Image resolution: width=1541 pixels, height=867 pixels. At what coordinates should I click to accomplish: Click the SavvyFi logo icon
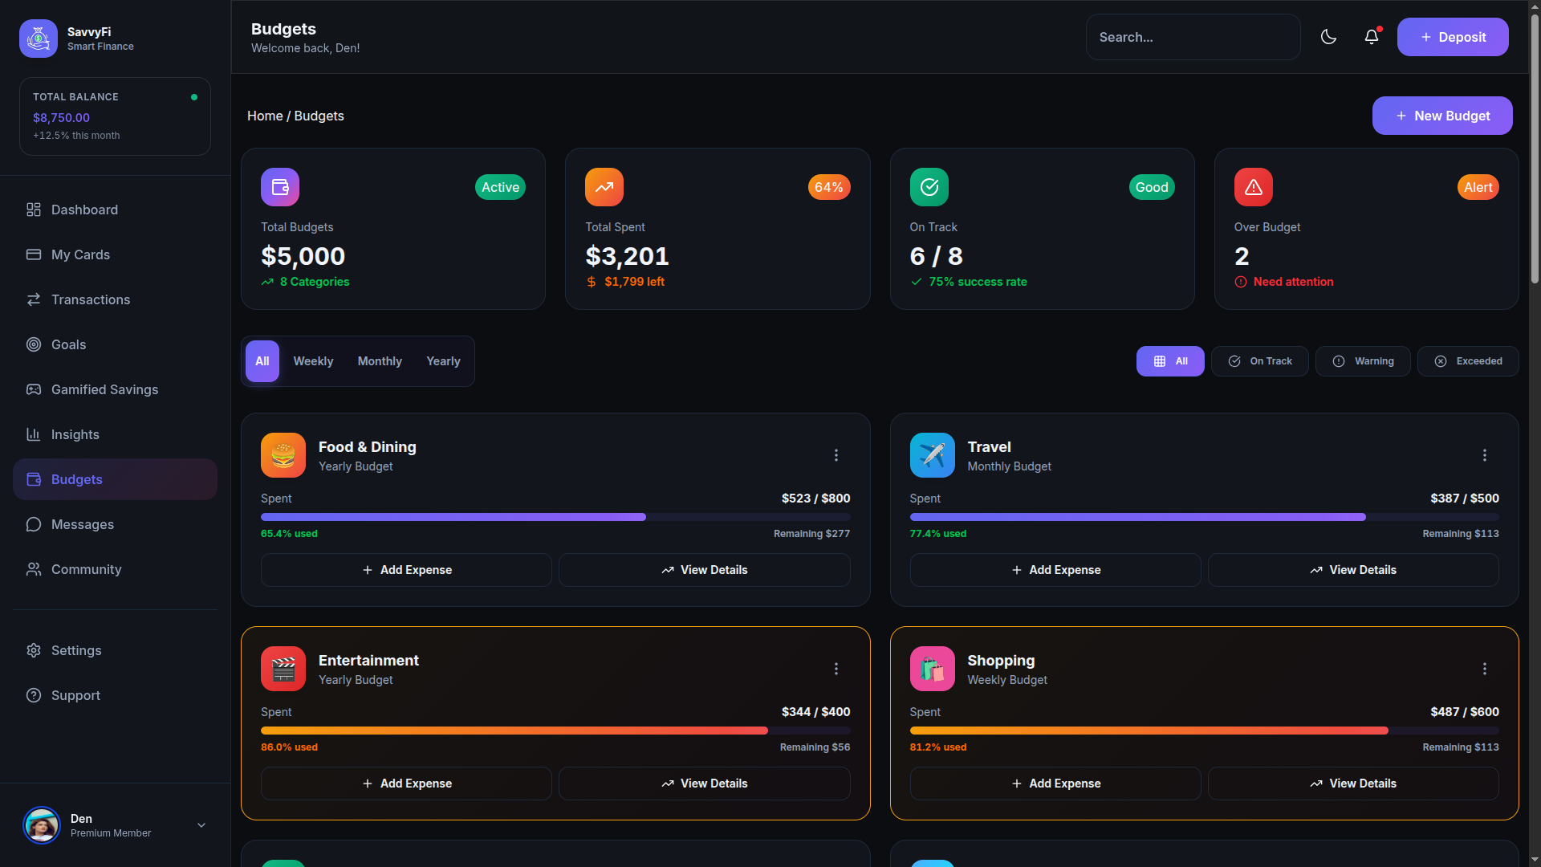point(39,39)
